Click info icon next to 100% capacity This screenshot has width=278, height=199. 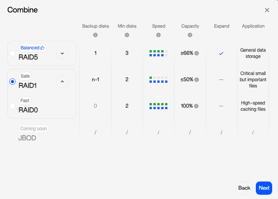click(196, 106)
